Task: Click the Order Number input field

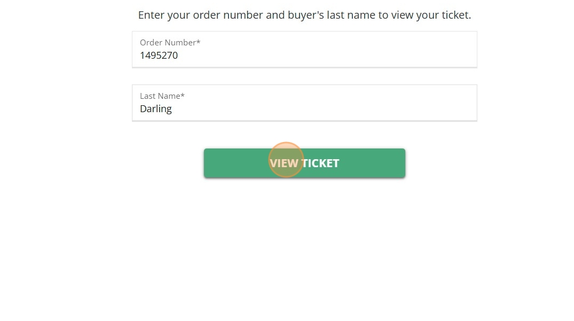Action: pos(304,55)
